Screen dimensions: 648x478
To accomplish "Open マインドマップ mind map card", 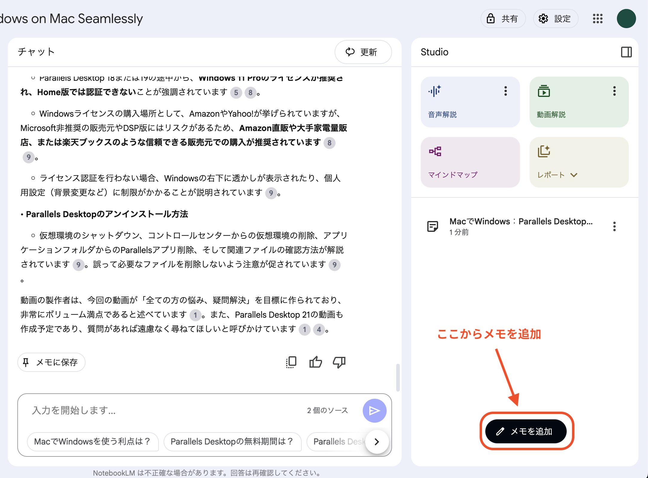I will click(x=470, y=162).
